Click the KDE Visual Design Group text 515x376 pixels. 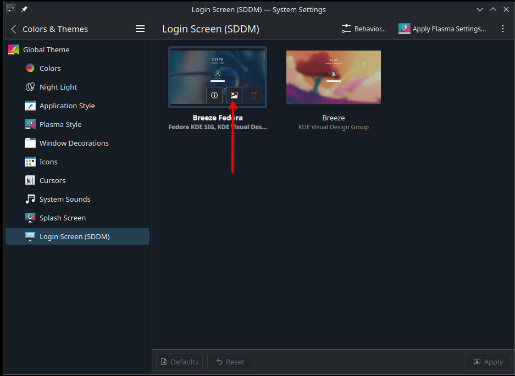click(x=334, y=127)
